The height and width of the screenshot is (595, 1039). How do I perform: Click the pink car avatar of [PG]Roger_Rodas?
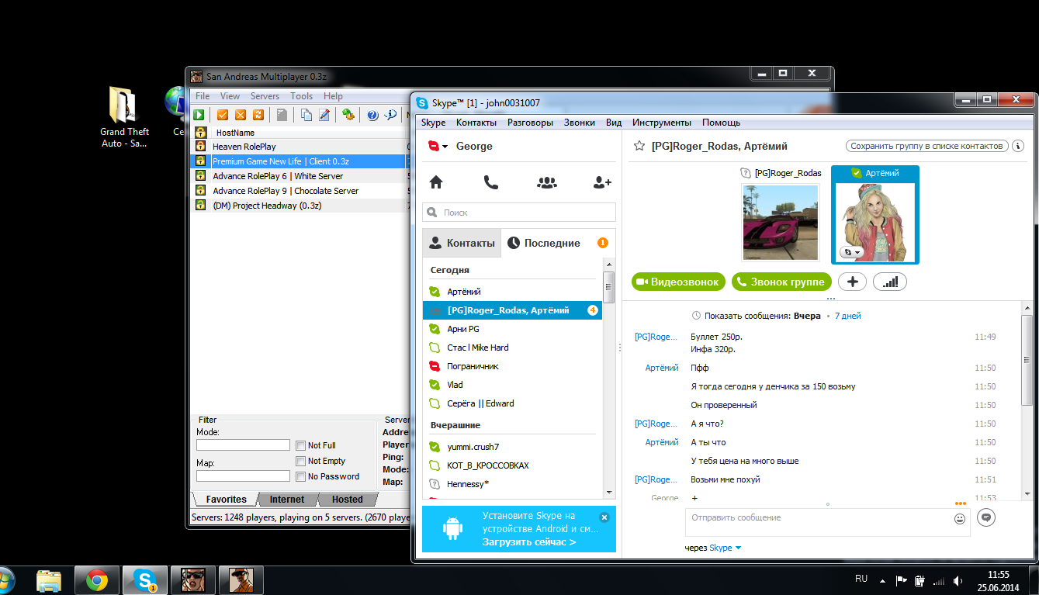click(781, 222)
